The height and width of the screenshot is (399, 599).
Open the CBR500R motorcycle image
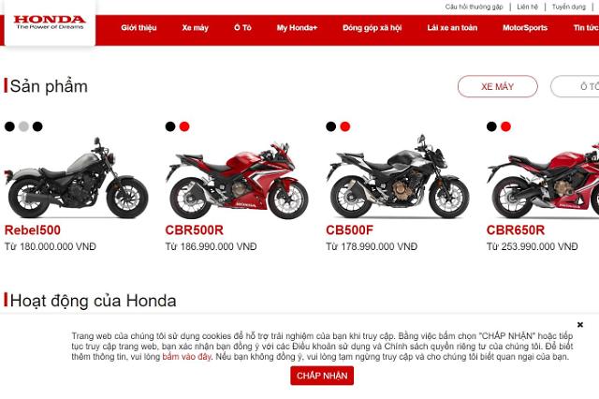pyautogui.click(x=237, y=180)
